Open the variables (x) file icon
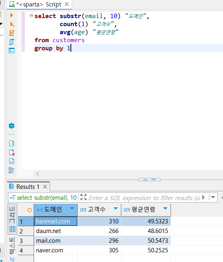223x262 pixels. [12, 161]
